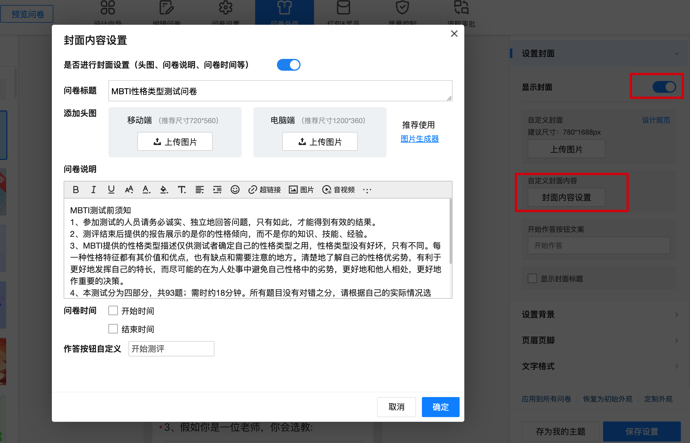Click the 作答按钮自定义 input field

pos(171,349)
